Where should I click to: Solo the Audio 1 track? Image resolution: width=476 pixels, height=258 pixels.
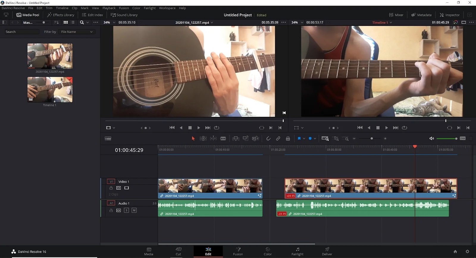tap(126, 210)
